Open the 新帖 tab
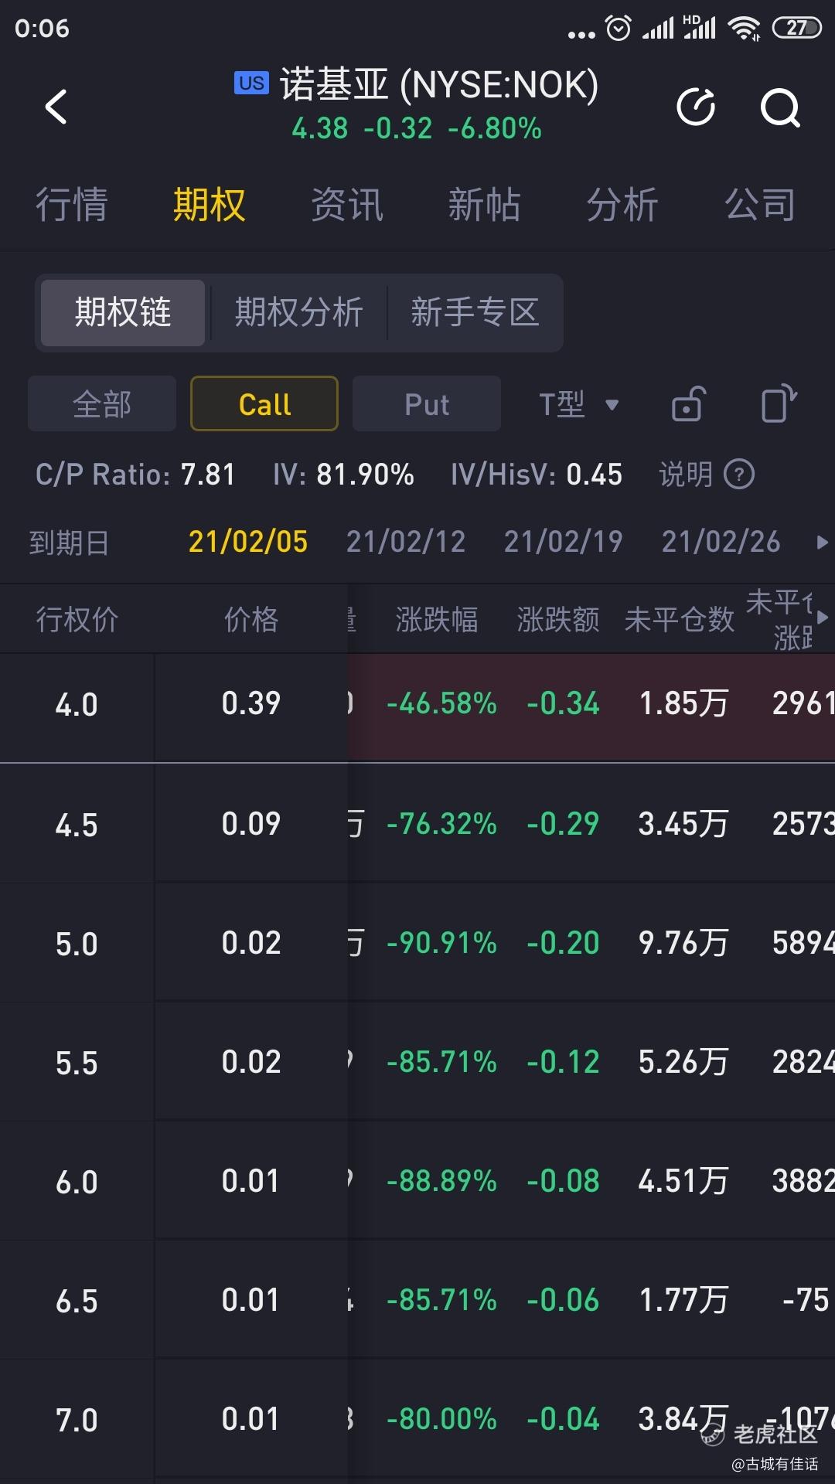Image resolution: width=835 pixels, height=1484 pixels. 484,205
